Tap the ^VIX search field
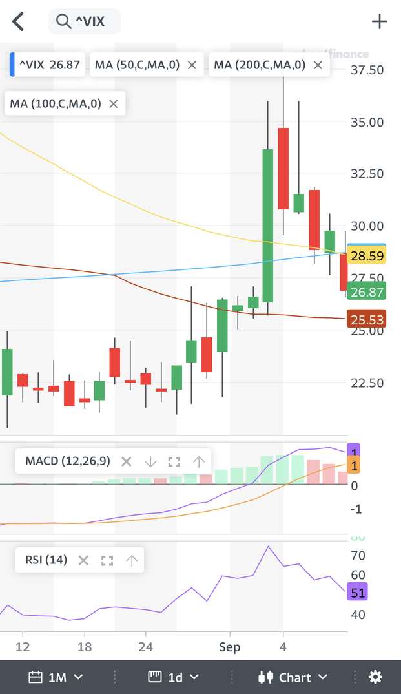Screen dimensions: 401x694 85,22
